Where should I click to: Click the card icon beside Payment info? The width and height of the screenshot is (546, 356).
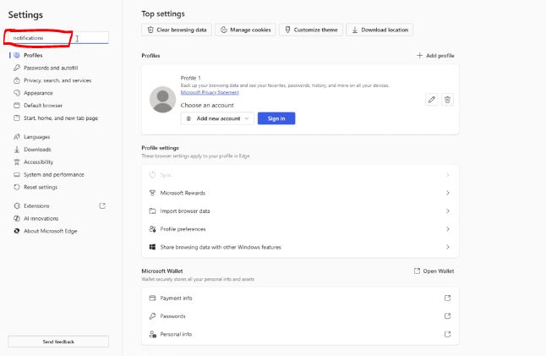pos(152,298)
